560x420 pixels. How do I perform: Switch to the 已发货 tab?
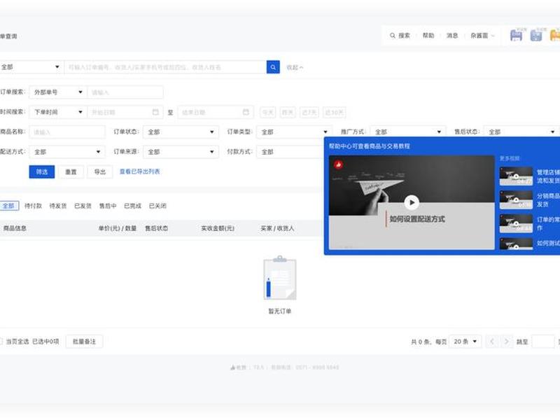coord(83,206)
